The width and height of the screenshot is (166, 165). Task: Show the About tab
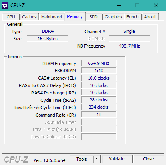pyautogui.click(x=150, y=17)
